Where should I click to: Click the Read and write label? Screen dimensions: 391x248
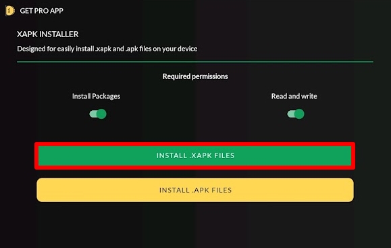[x=294, y=96]
